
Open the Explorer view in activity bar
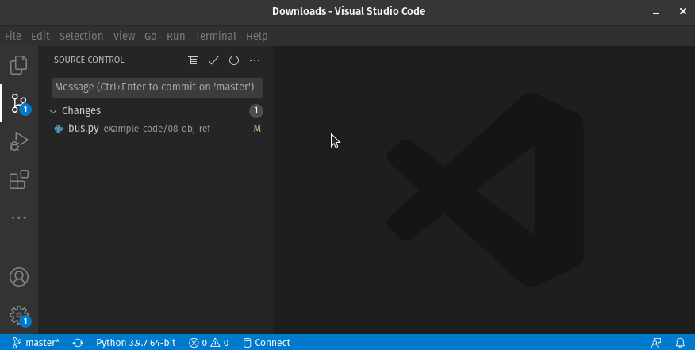(x=19, y=65)
